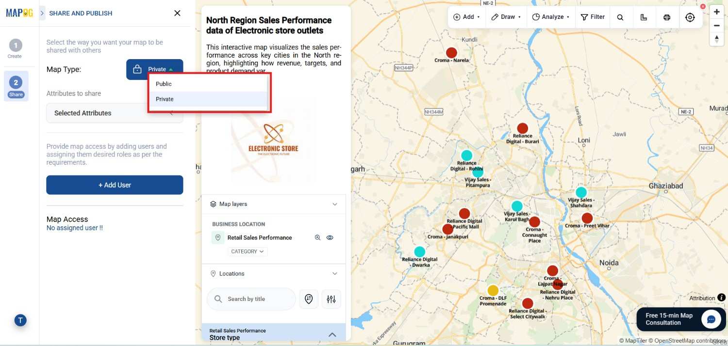Select the Reliance Digital - Rohini marker
The height and width of the screenshot is (346, 728).
pos(466,155)
